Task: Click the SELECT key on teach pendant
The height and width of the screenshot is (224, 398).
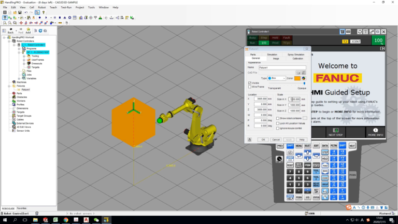Action: [307, 146]
